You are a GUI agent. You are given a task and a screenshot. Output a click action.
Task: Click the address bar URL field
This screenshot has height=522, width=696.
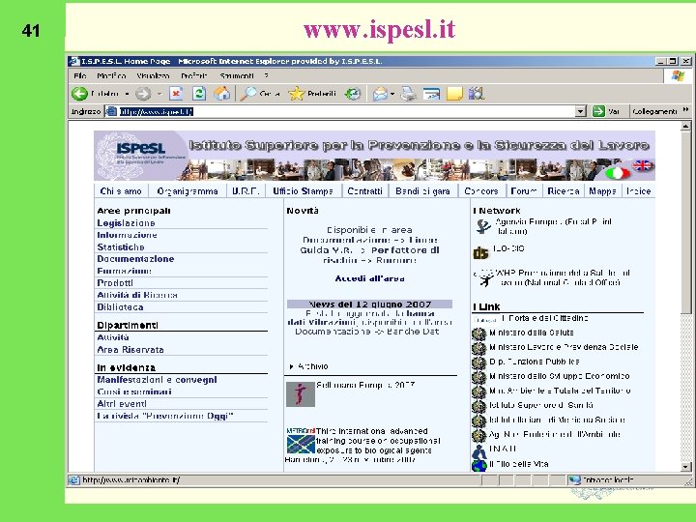click(x=339, y=111)
